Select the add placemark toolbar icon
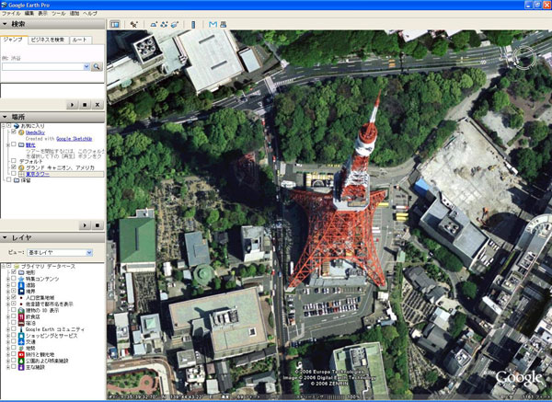 134,24
